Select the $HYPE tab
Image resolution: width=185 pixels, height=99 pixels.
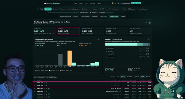(x=48, y=9)
